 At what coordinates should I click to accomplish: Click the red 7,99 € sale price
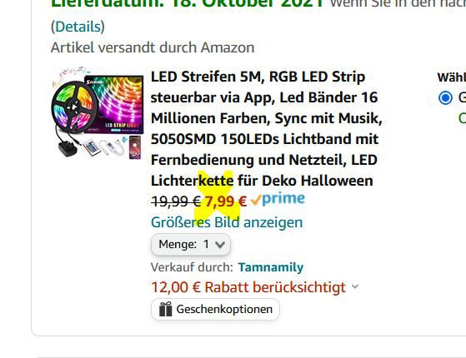(226, 201)
